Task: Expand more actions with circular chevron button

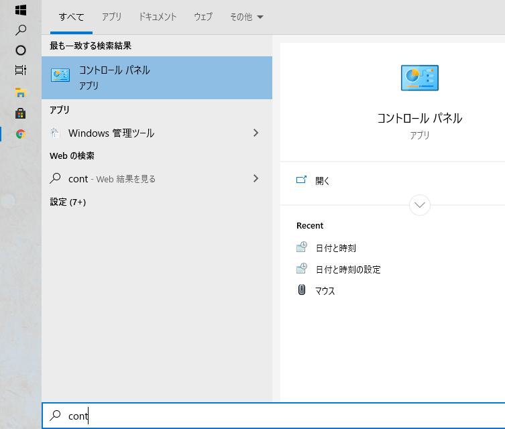Action: coord(419,205)
